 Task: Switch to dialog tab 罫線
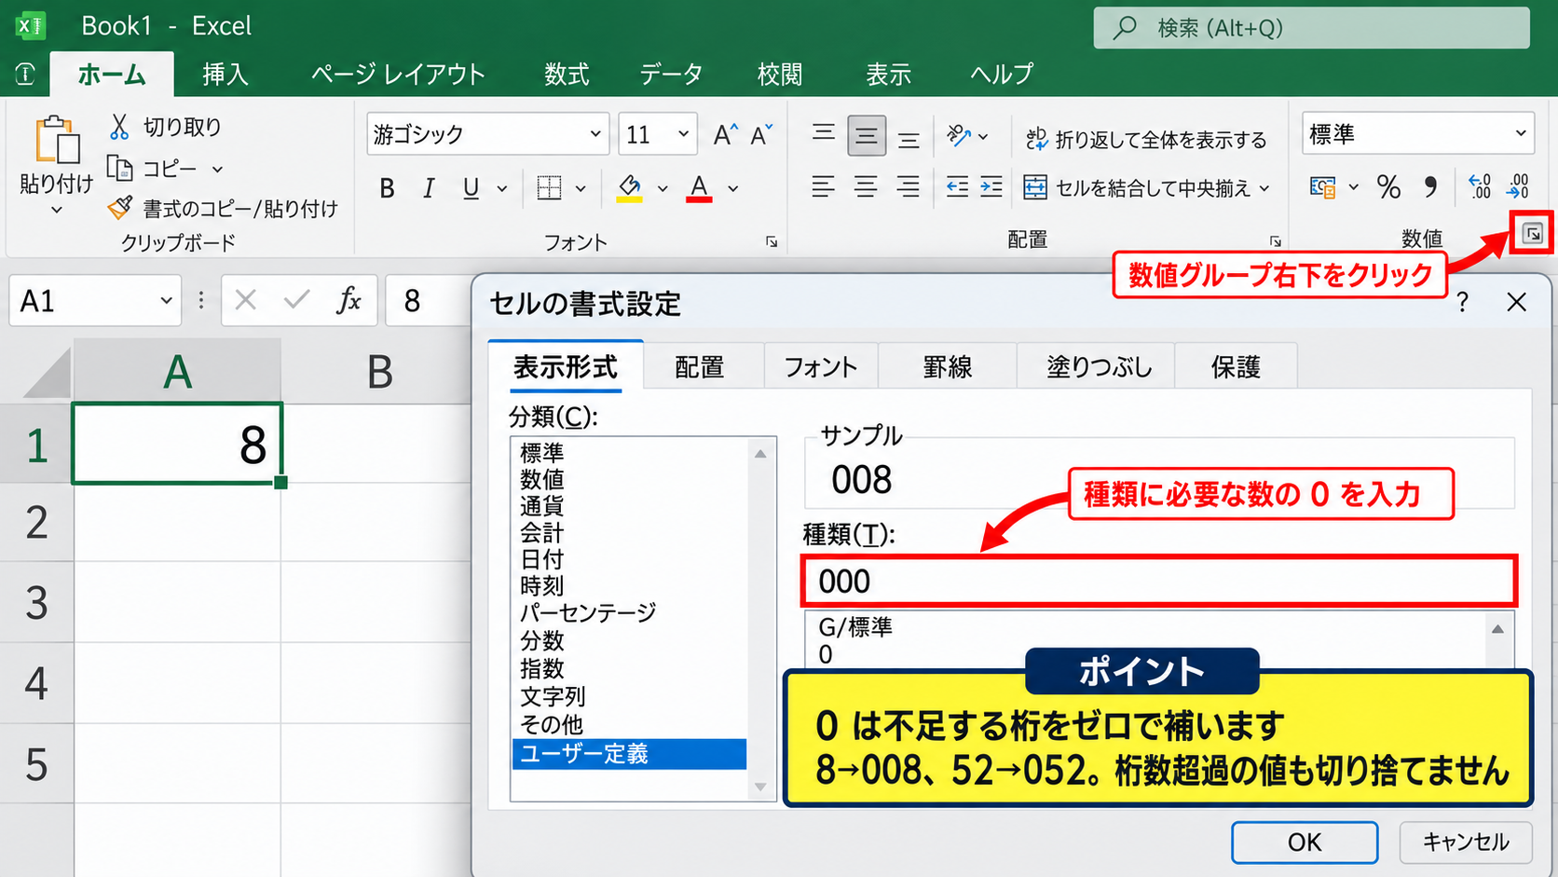click(x=948, y=367)
